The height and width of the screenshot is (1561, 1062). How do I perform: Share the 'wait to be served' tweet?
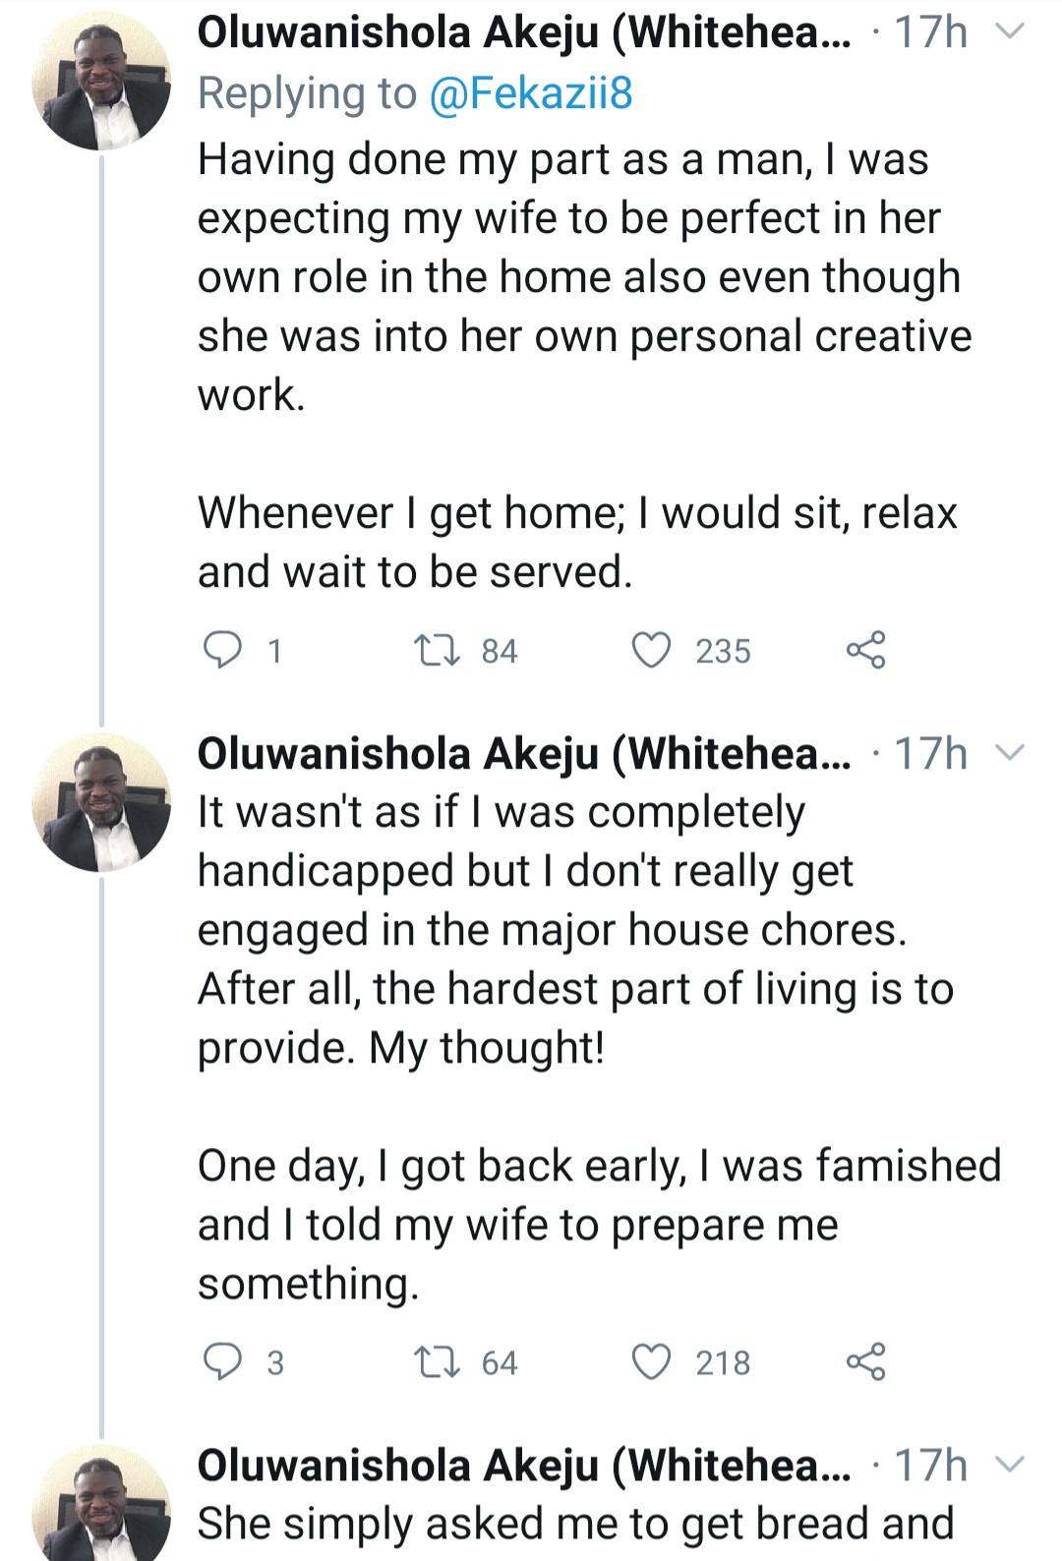click(865, 650)
